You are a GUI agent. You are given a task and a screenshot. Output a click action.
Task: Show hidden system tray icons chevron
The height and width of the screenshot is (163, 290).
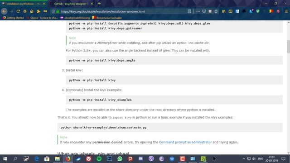[244, 159]
